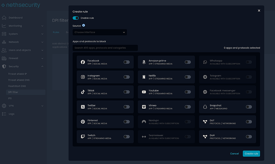Collapse the Security menu chevron

coord(42,66)
